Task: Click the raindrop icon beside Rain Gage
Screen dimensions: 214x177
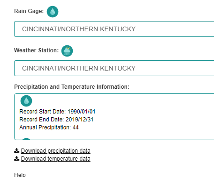Action: (x=53, y=12)
